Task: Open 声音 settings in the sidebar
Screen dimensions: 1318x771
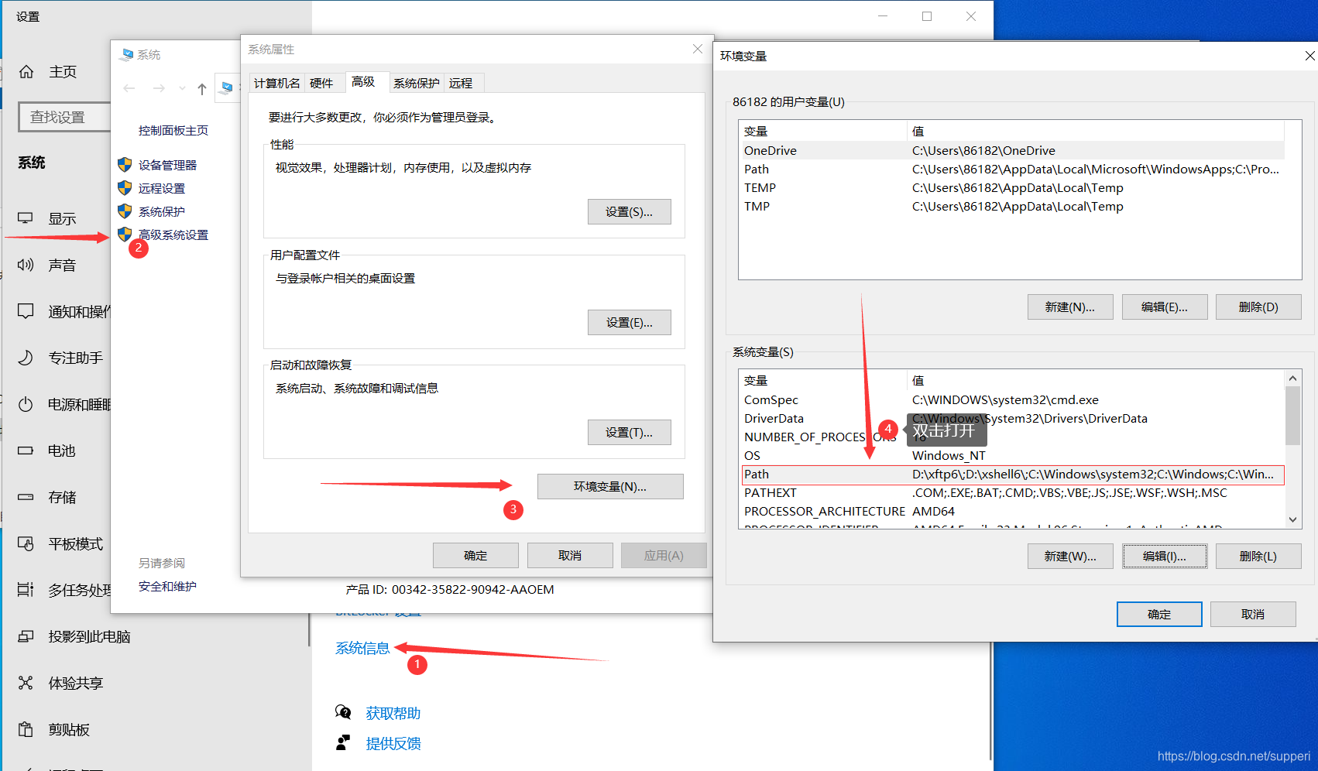Action: (x=61, y=265)
